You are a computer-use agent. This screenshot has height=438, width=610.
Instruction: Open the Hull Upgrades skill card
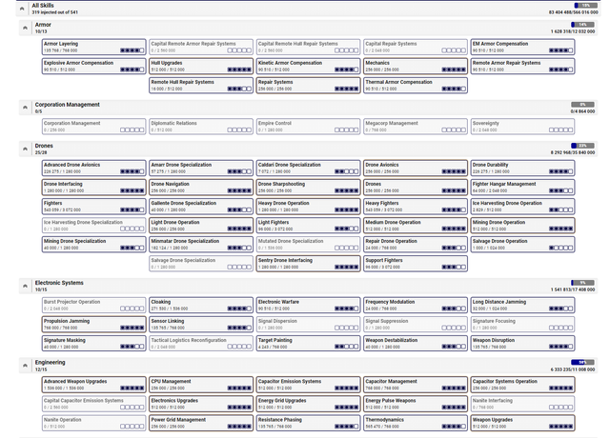201,66
